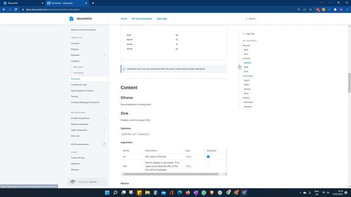The height and width of the screenshot is (197, 351).
Task: Open Create API Key sidebar page
Action: (78, 158)
